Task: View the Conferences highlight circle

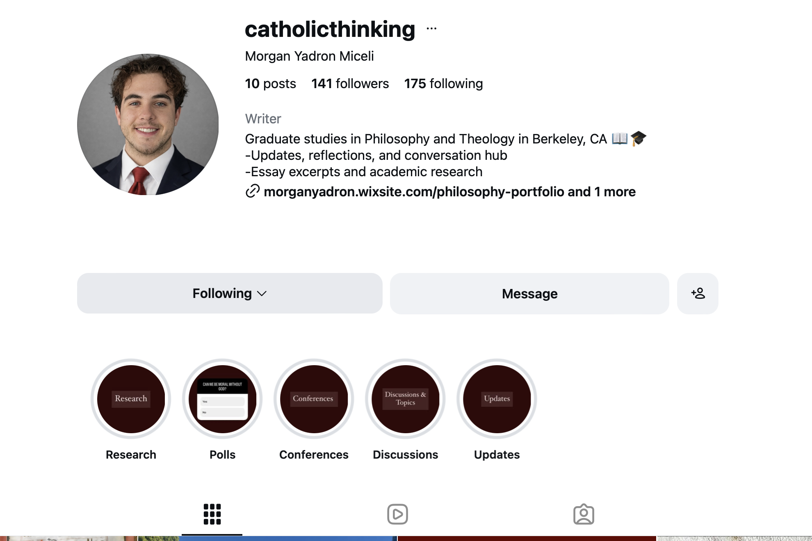Action: coord(314,399)
